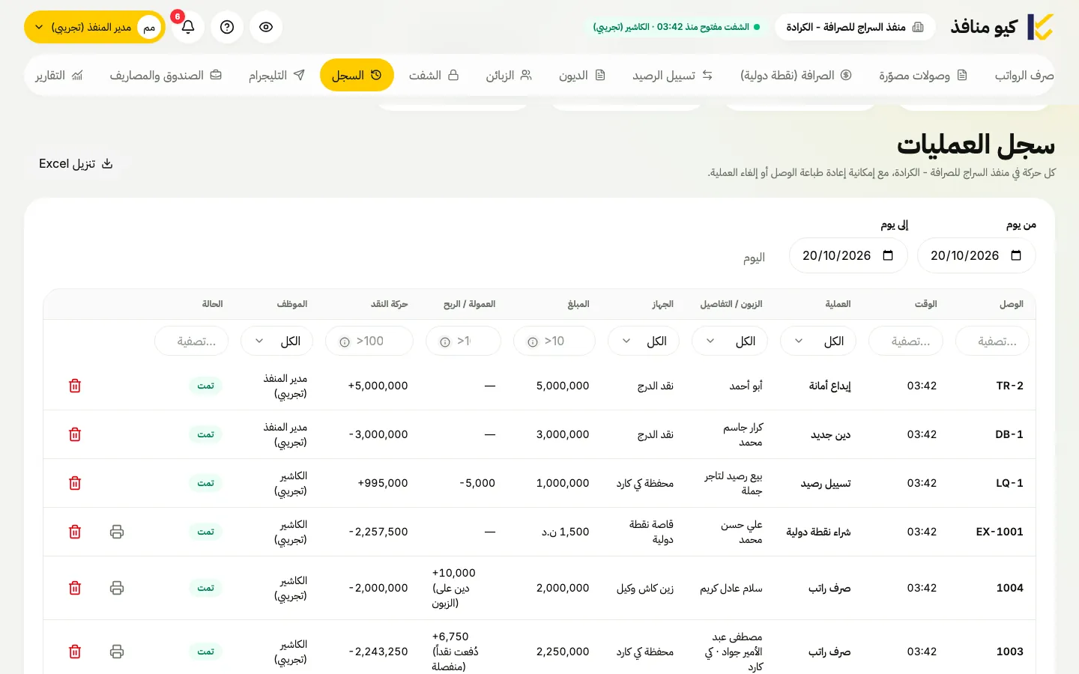Click the shift open status badge

click(677, 27)
